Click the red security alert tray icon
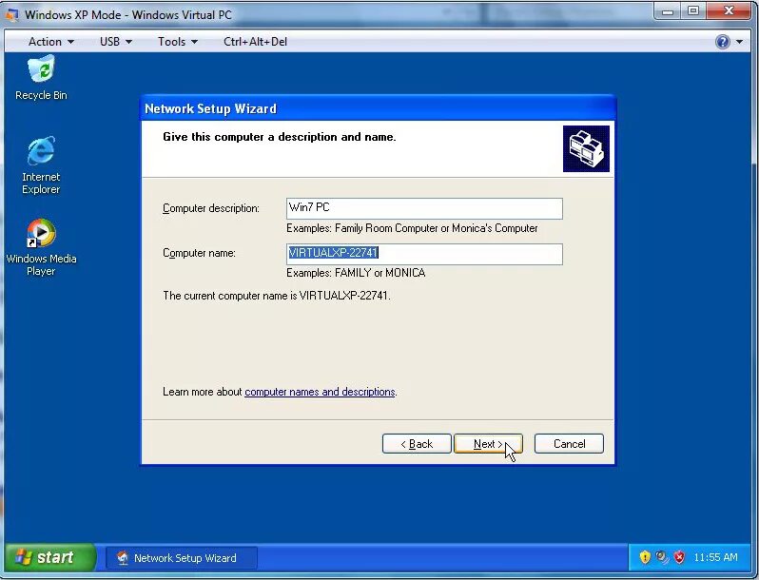This screenshot has width=759, height=580. click(680, 557)
